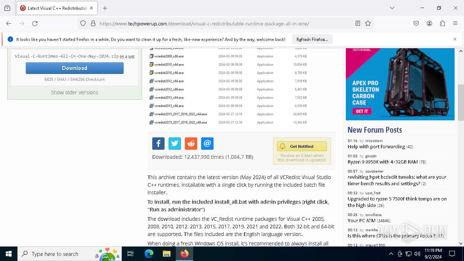
Task: Close the Latest Visual C++ tab
Action: tap(91, 8)
